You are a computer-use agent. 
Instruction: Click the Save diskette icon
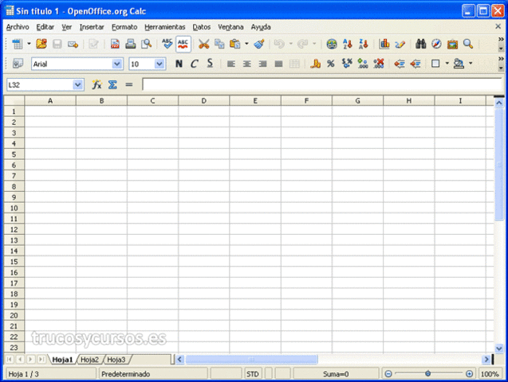(x=57, y=44)
